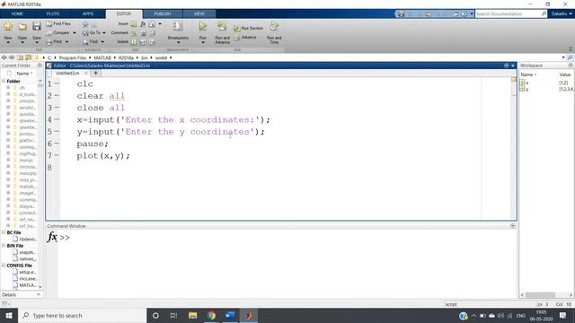Open the Breakpoints dropdown arrow
Viewport: 575px width, 323px height.
(178, 42)
